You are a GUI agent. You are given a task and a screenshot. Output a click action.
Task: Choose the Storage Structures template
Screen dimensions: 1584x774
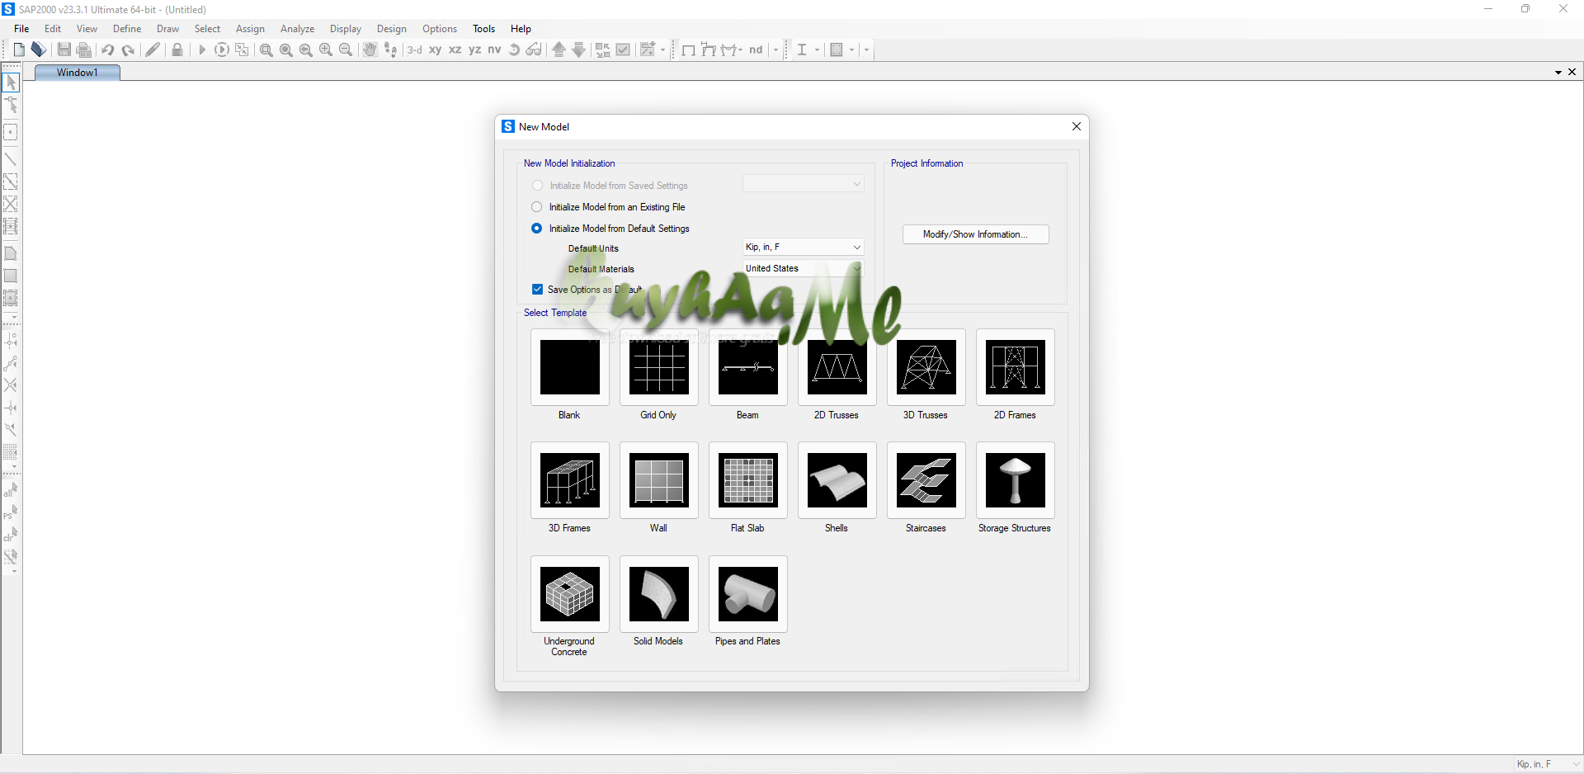1016,480
